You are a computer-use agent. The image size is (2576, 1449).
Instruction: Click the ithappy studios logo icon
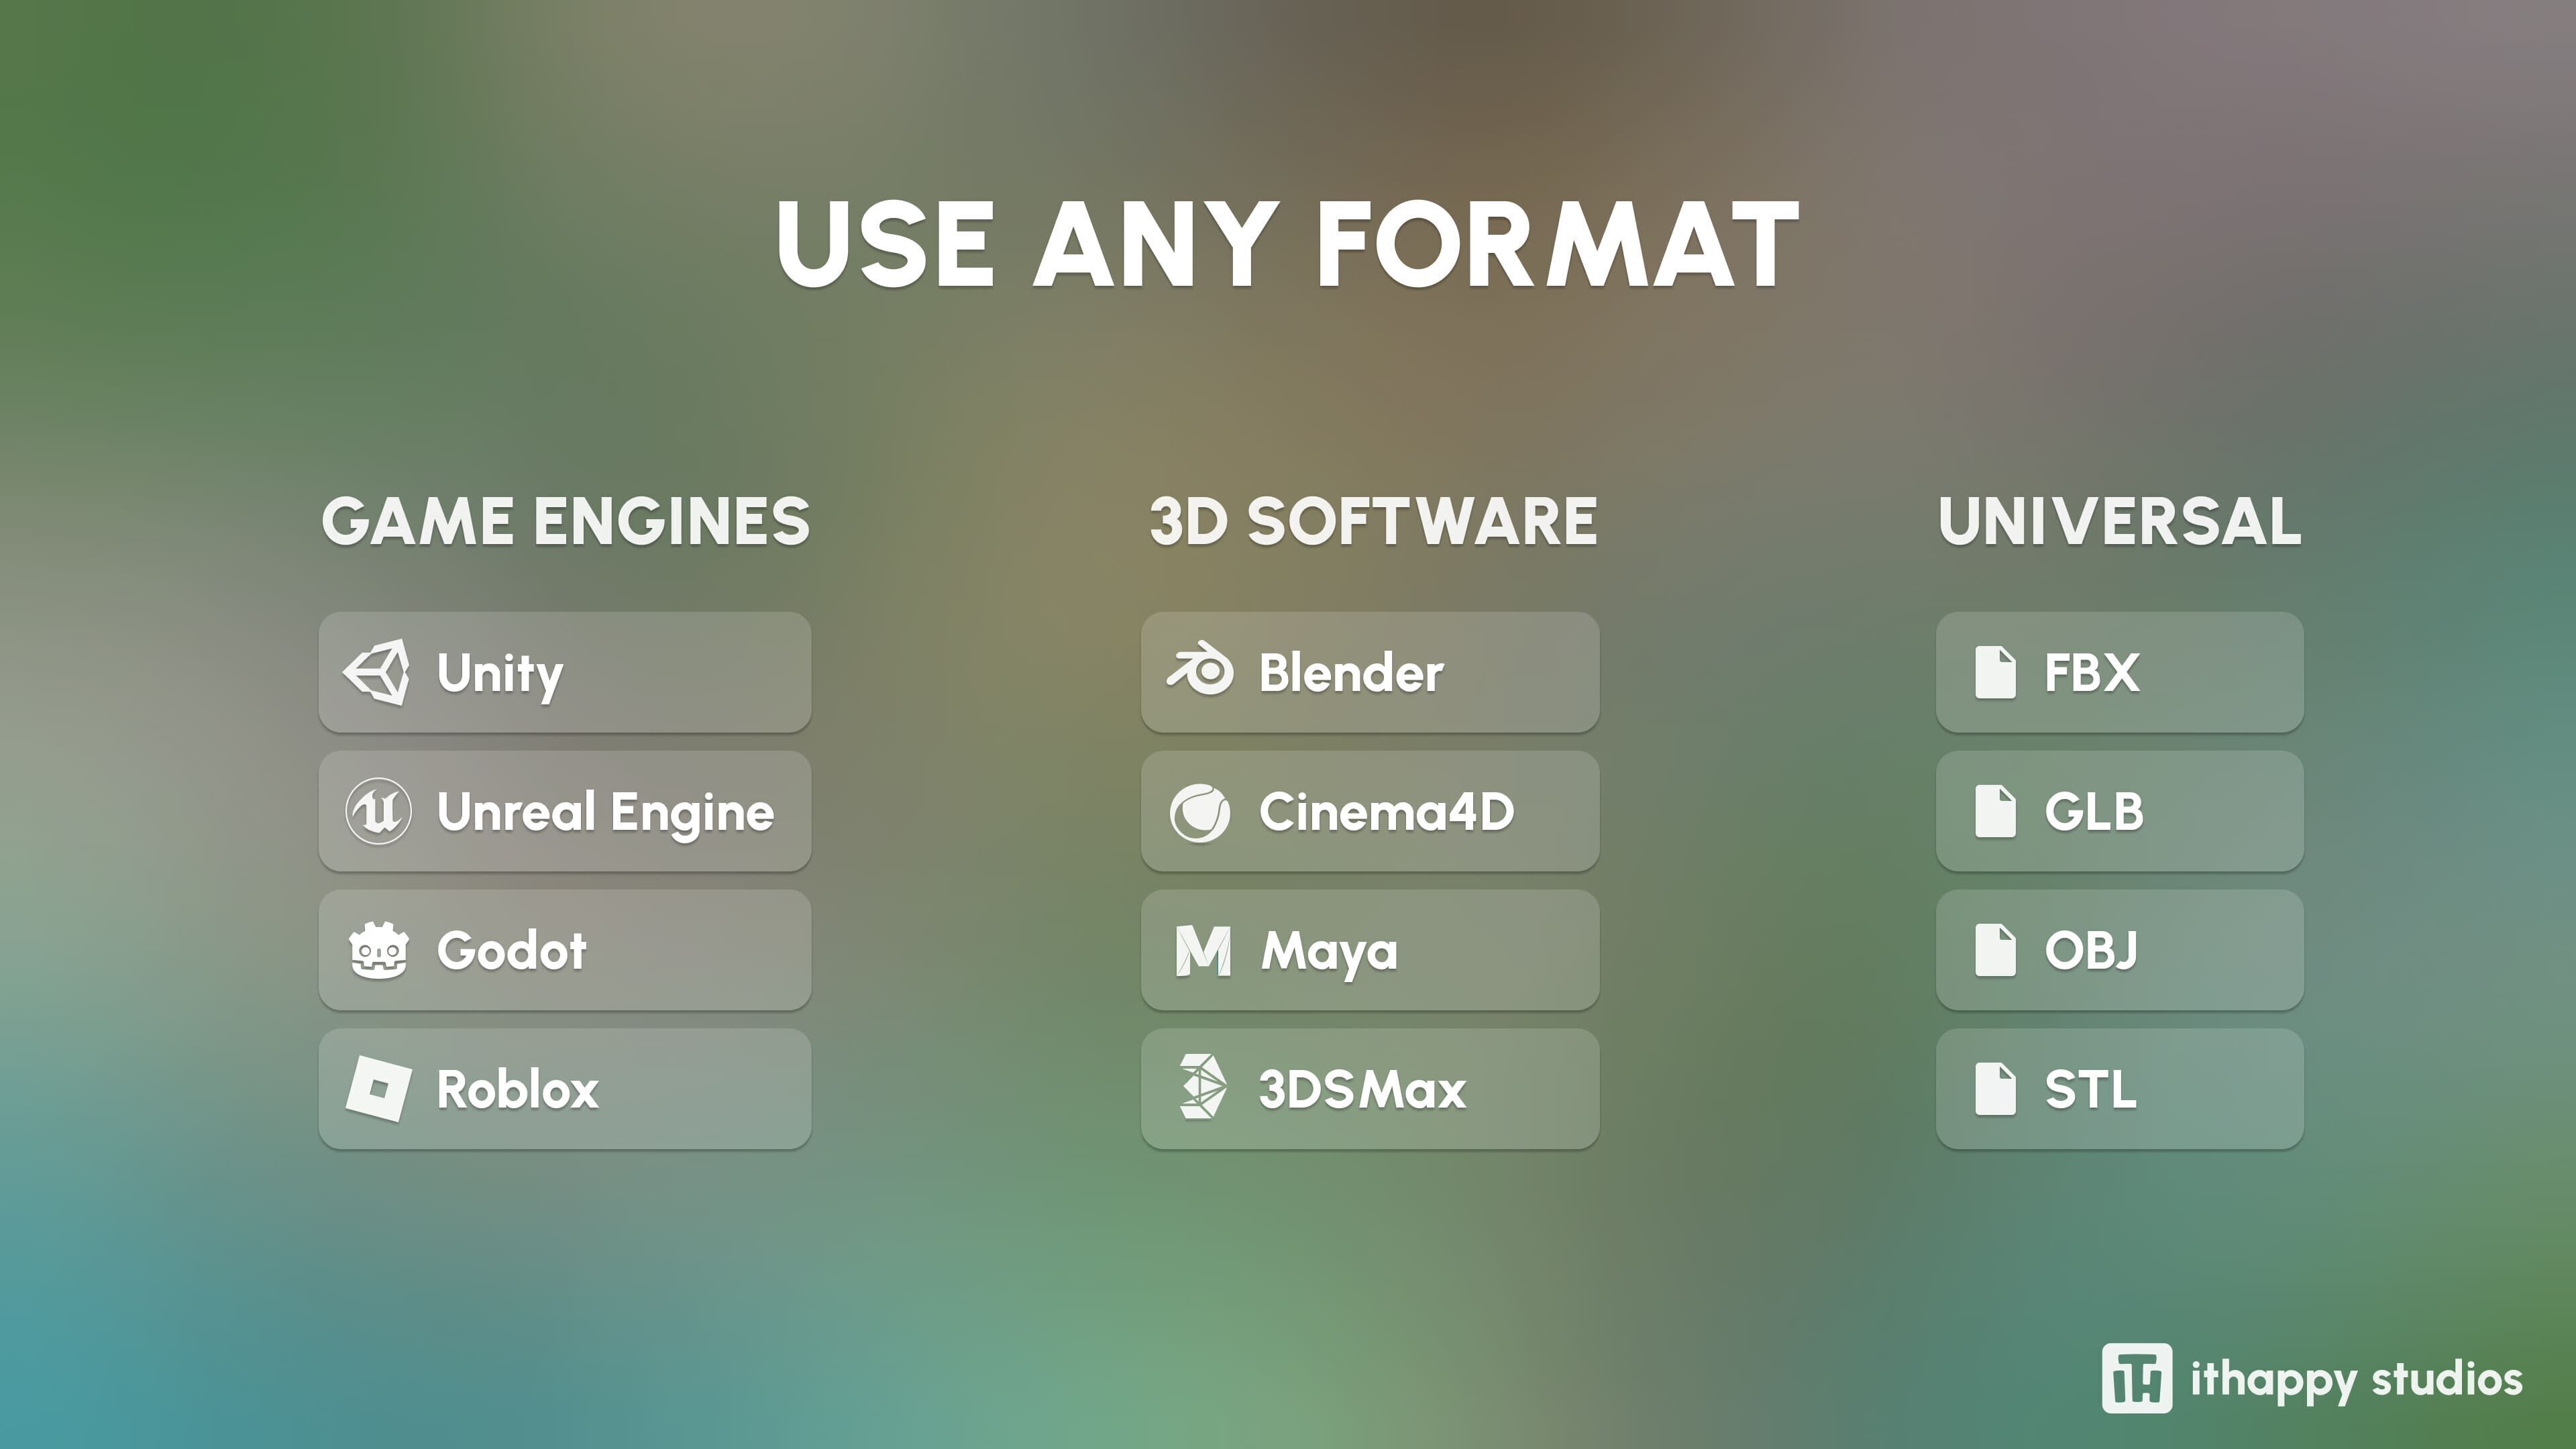click(x=2137, y=1378)
